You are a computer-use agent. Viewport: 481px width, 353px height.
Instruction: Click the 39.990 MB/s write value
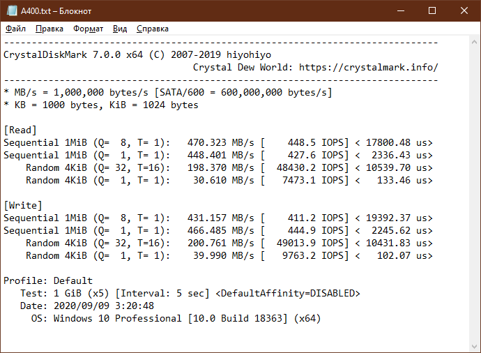224,256
